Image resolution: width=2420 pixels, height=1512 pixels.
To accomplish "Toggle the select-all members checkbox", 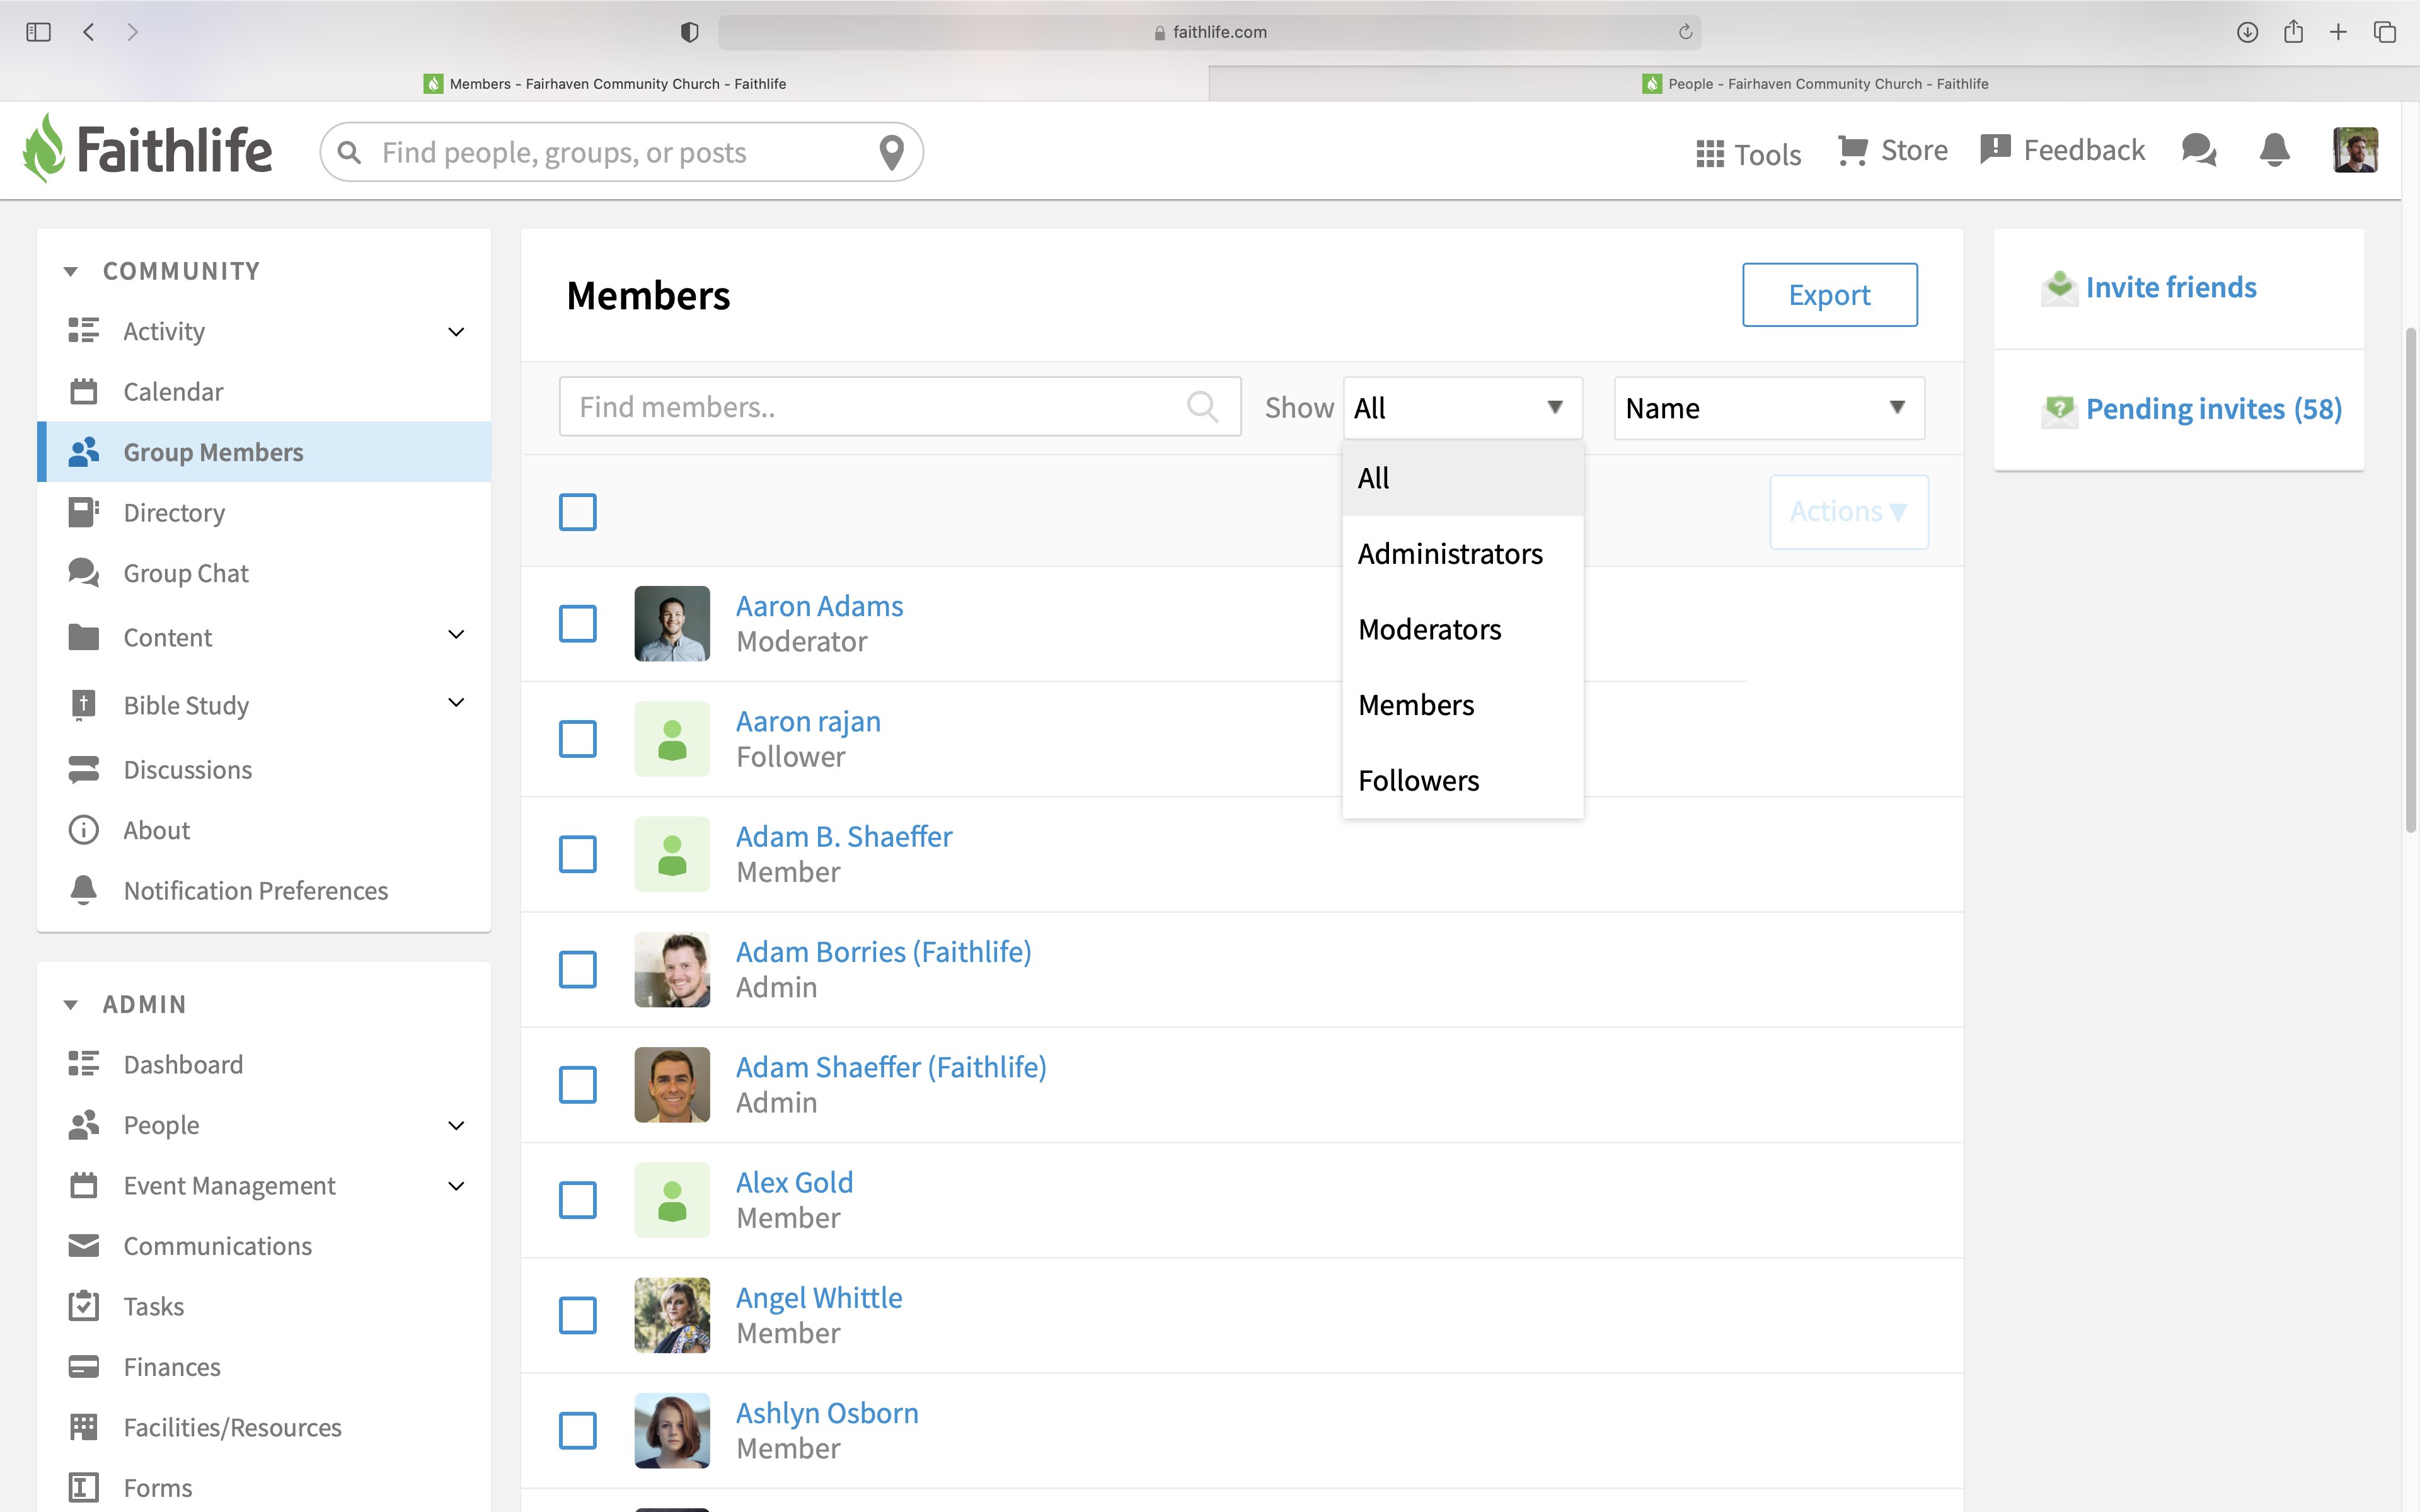I will [578, 512].
